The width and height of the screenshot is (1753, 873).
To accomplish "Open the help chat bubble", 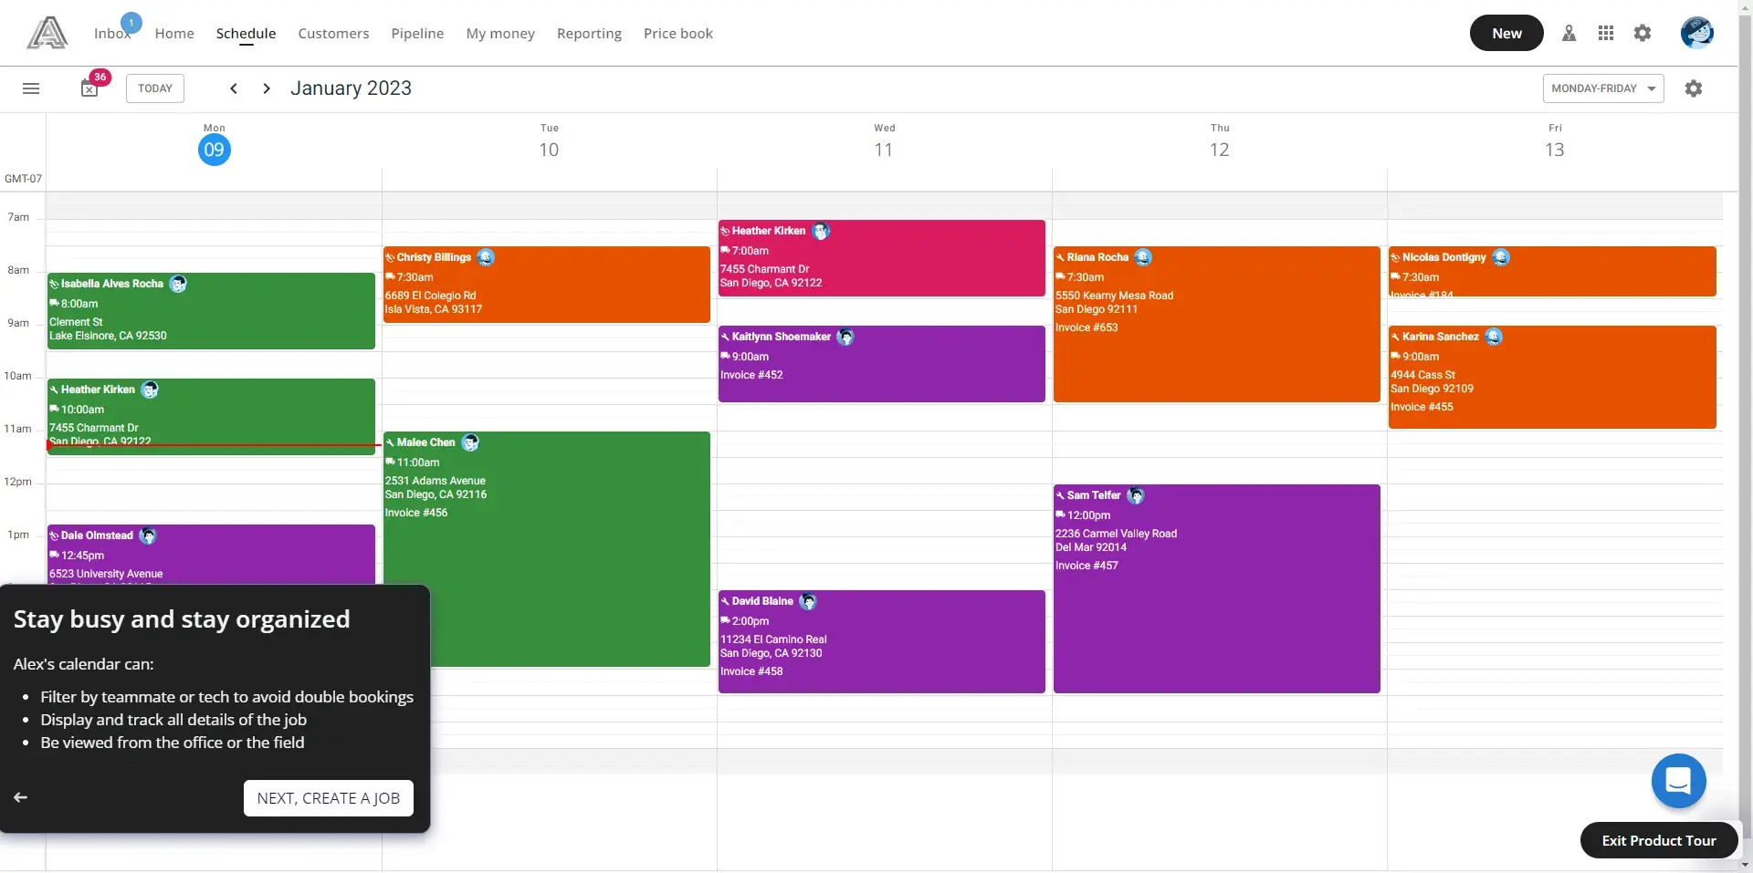I will click(1678, 781).
